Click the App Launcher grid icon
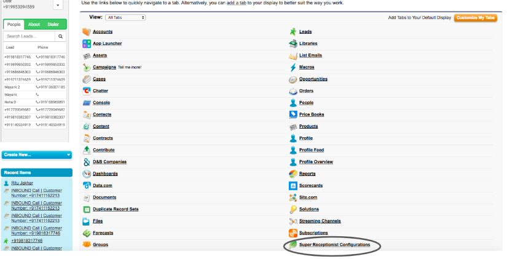 [87, 44]
